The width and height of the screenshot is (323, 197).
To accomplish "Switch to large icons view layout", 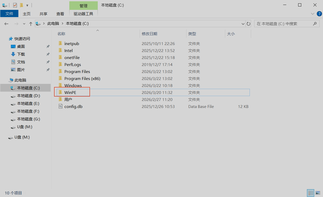I will [x=318, y=193].
